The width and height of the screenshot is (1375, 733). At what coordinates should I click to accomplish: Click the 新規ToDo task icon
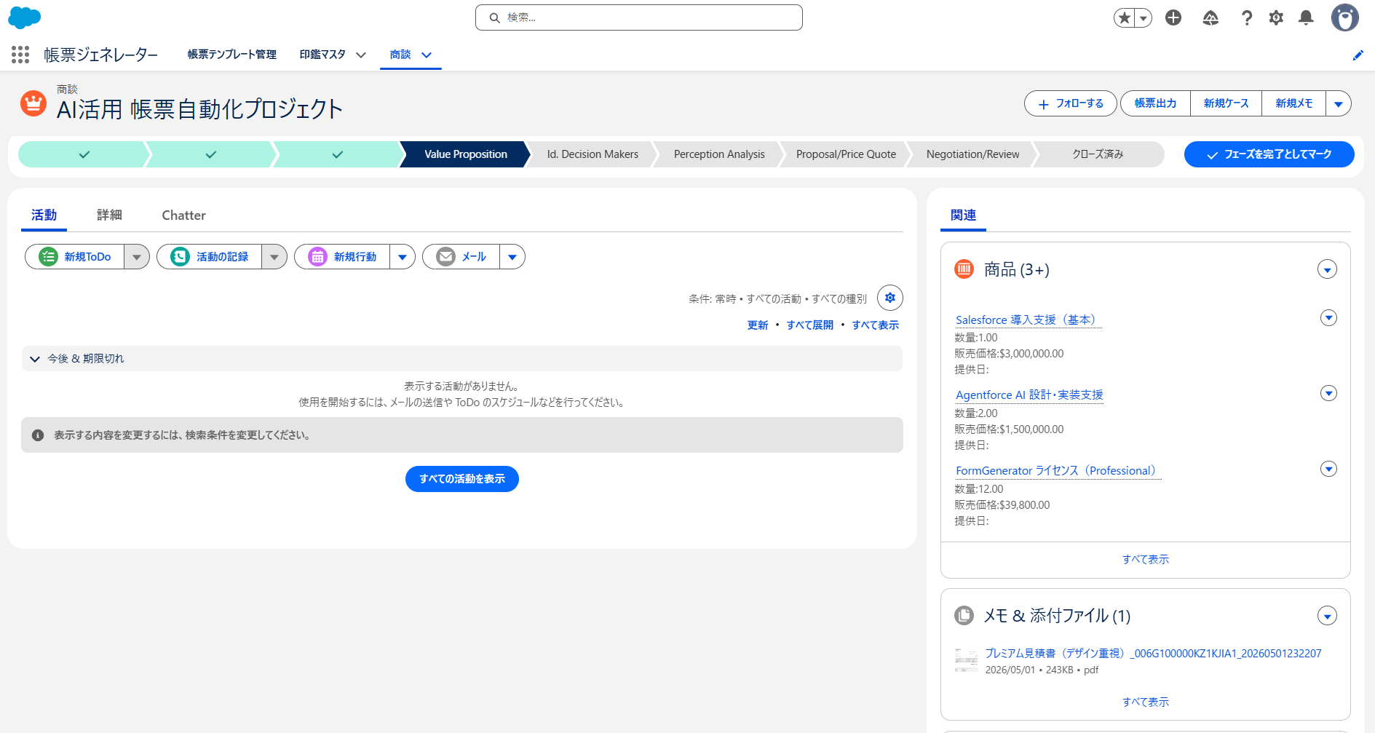tap(48, 257)
